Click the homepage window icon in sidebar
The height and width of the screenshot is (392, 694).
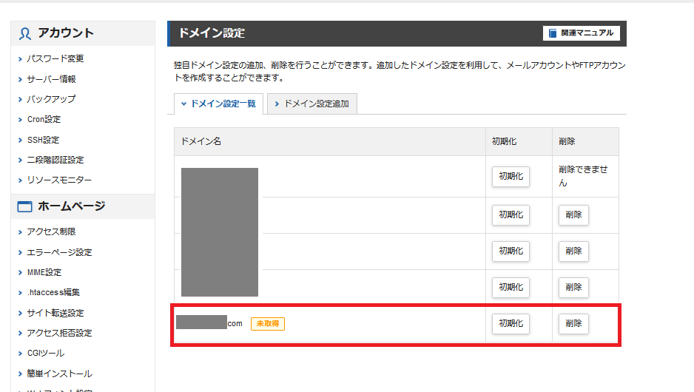(x=25, y=206)
